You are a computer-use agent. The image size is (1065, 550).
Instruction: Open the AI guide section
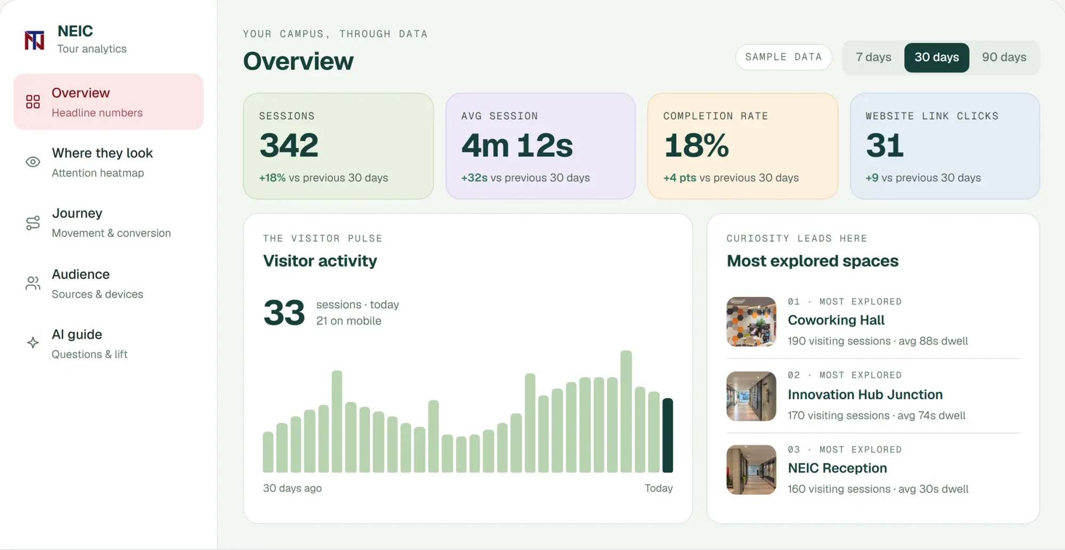point(109,343)
